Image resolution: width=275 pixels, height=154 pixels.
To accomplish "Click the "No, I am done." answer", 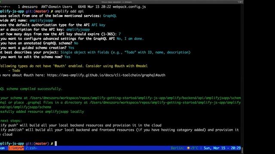I will coord(130,38).
